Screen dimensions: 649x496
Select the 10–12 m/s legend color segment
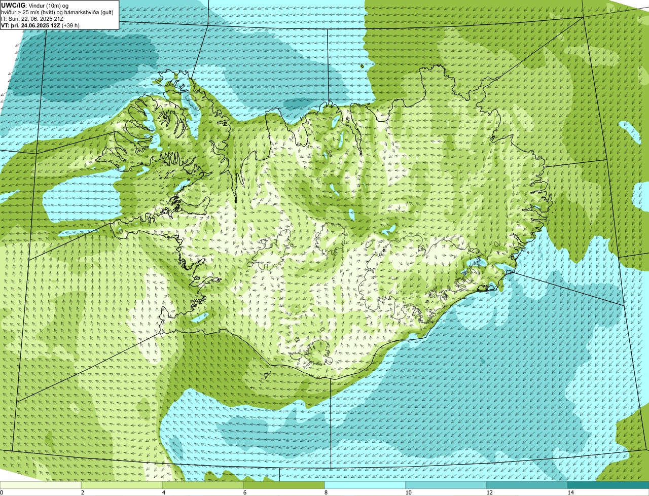pos(446,485)
